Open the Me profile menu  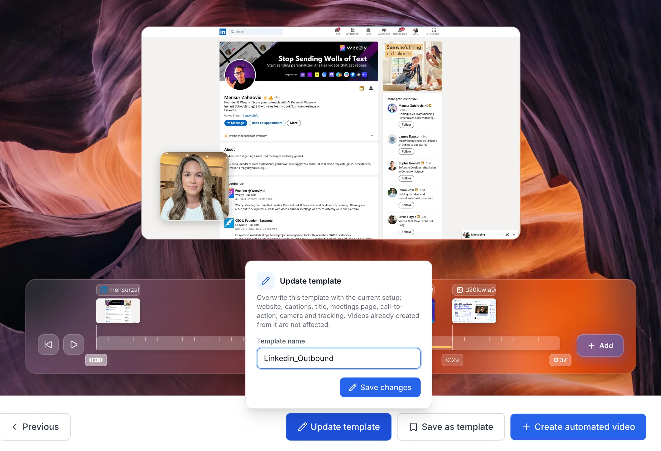[416, 31]
